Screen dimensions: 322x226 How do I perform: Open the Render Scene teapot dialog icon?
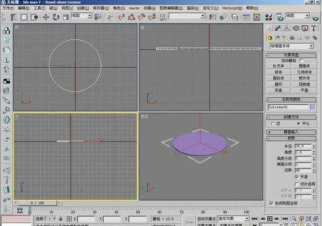(280, 17)
